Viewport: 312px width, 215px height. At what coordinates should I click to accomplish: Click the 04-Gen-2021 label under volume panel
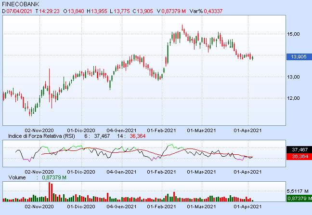(x=122, y=206)
